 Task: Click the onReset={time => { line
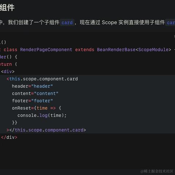36,108
